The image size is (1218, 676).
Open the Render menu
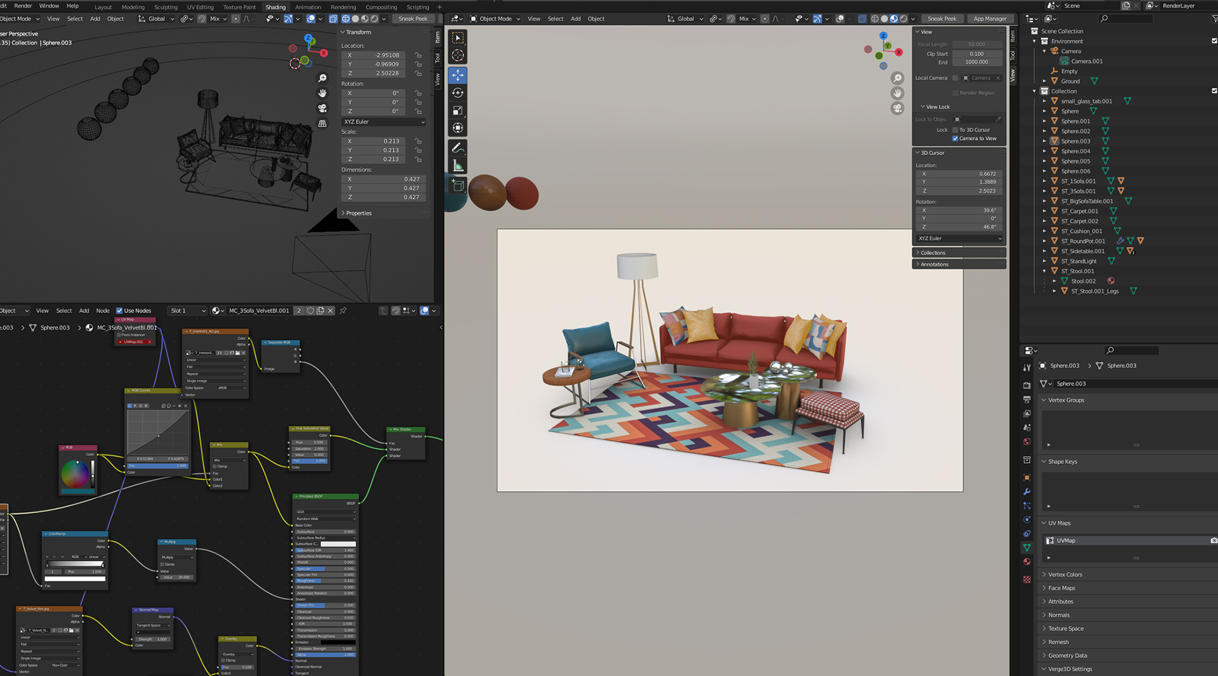23,6
